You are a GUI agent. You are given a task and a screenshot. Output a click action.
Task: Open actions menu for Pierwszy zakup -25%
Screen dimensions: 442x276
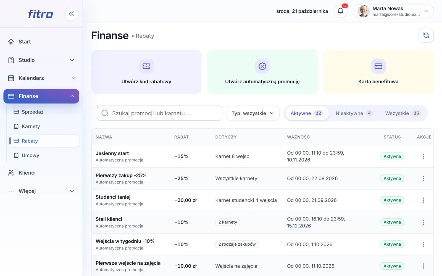[x=423, y=178]
